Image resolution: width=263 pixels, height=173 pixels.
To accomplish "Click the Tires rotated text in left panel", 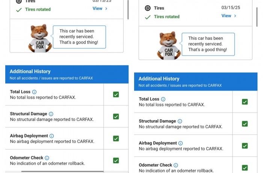I will pyautogui.click(x=38, y=9).
